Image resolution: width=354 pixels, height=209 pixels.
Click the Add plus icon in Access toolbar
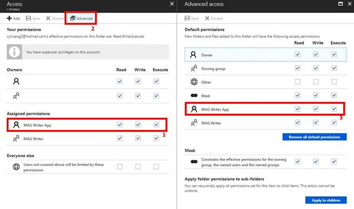click(x=9, y=18)
